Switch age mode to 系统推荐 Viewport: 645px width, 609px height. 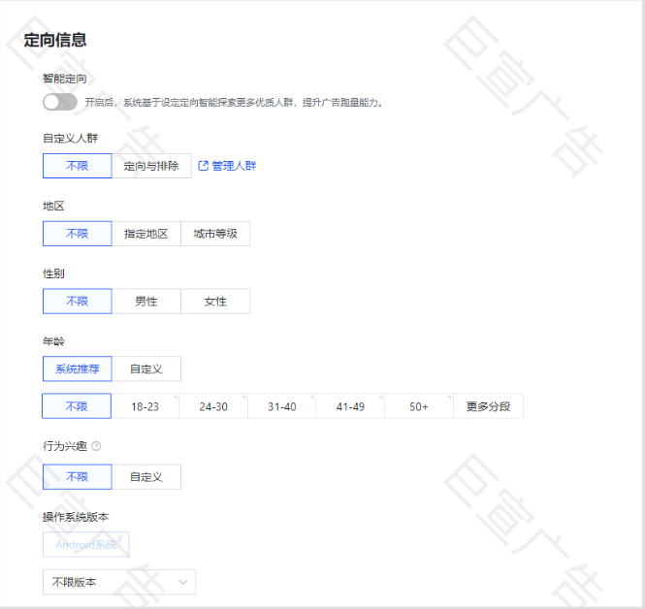pos(78,369)
